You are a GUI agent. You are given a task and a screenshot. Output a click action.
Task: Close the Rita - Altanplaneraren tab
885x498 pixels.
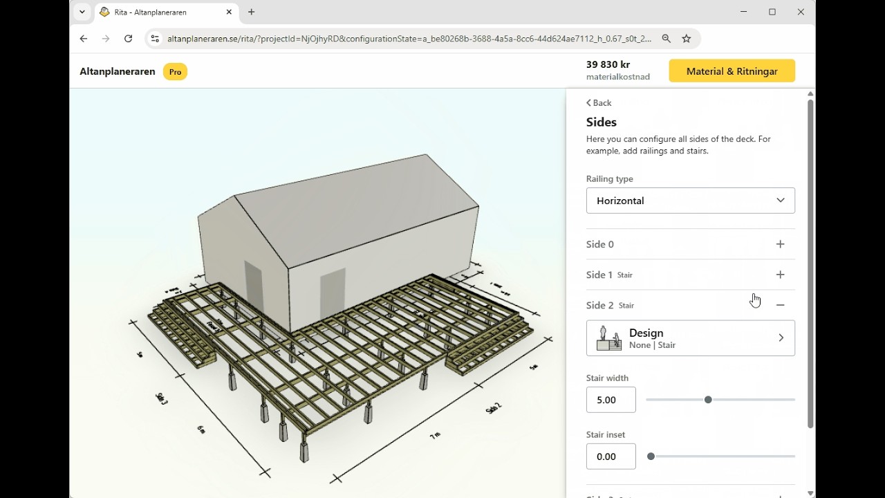tap(229, 12)
